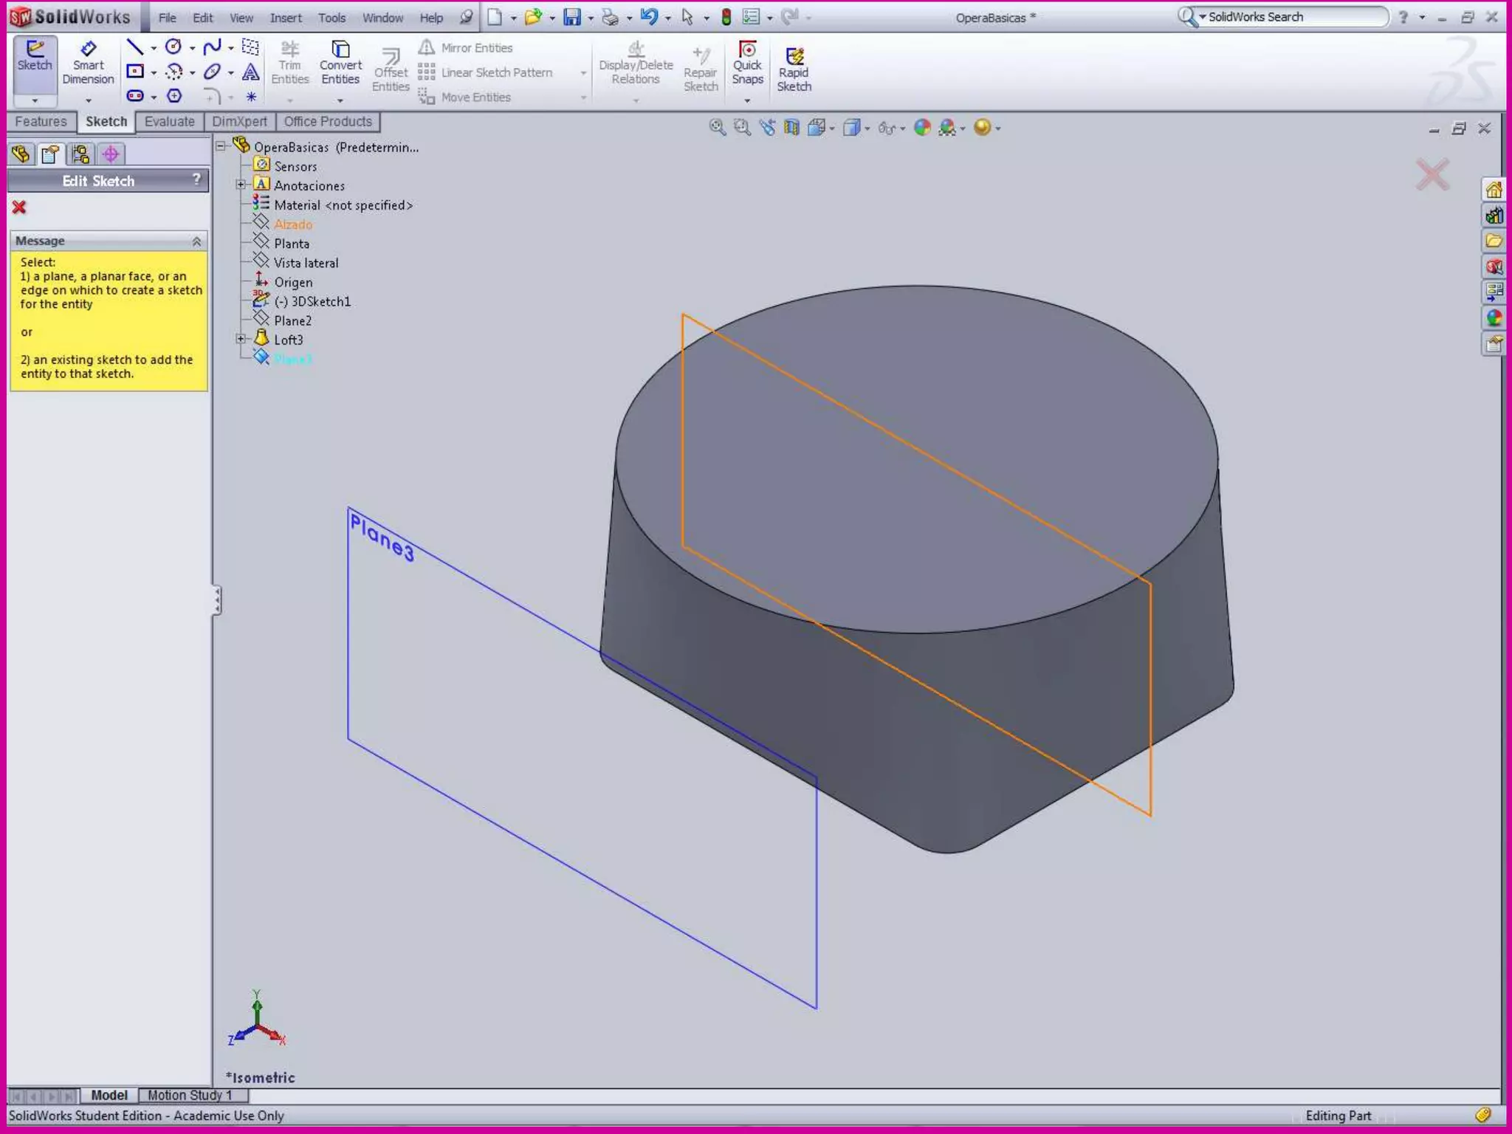
Task: Open the PropertyManager panel icon
Action: point(50,154)
